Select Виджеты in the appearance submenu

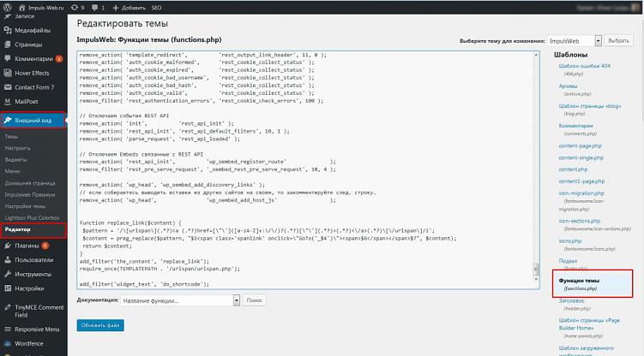pos(14,158)
